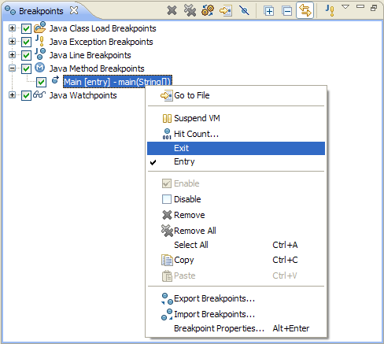Toggle checked Entry option in context menu
This screenshot has height=344, width=384.
pos(236,161)
